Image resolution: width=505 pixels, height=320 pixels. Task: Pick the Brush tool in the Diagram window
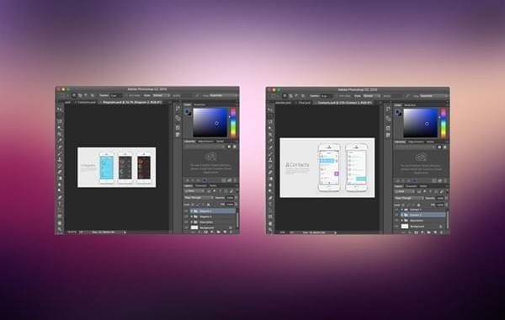[60, 153]
